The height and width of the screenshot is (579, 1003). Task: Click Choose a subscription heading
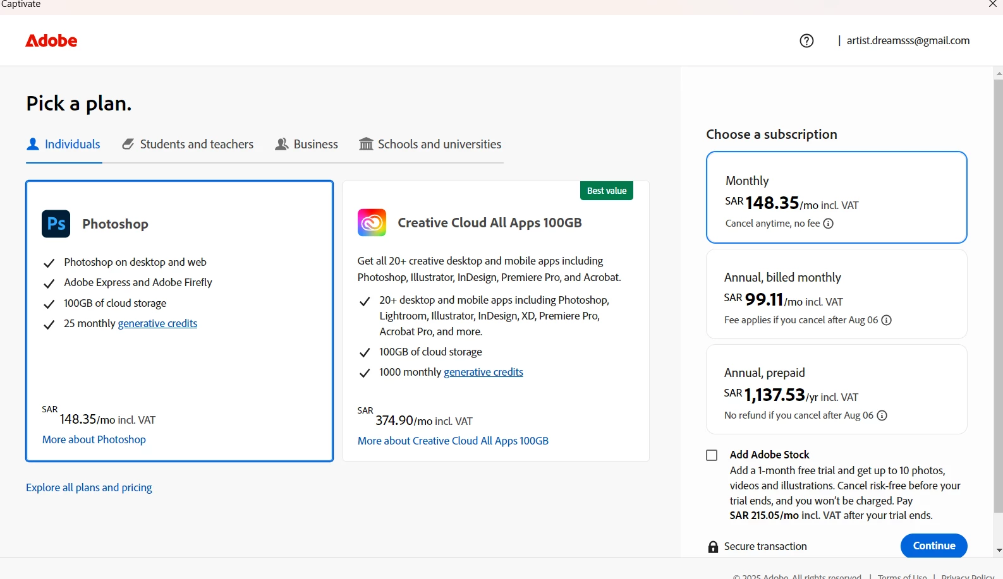click(772, 134)
